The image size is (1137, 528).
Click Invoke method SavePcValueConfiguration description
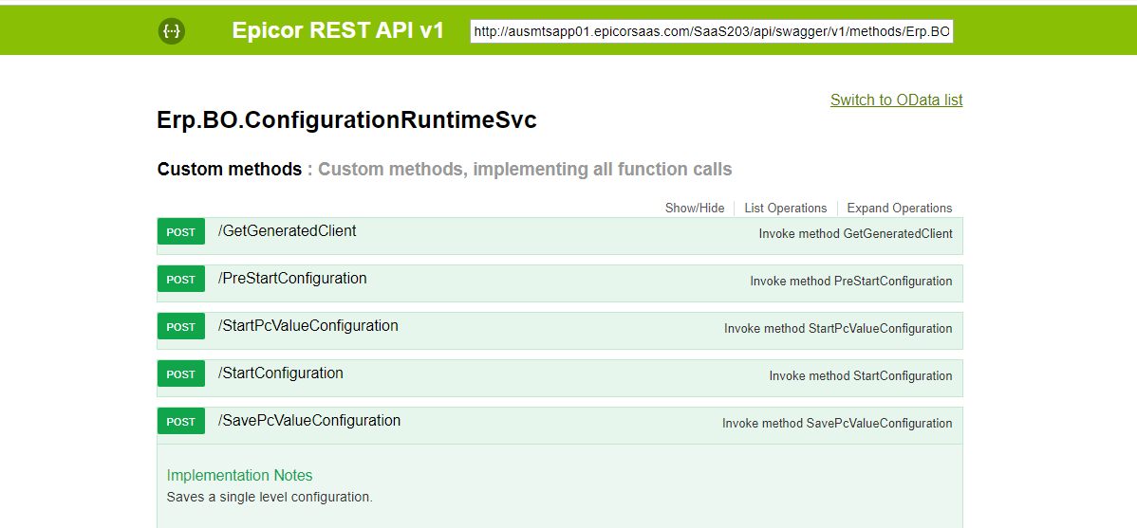837,424
